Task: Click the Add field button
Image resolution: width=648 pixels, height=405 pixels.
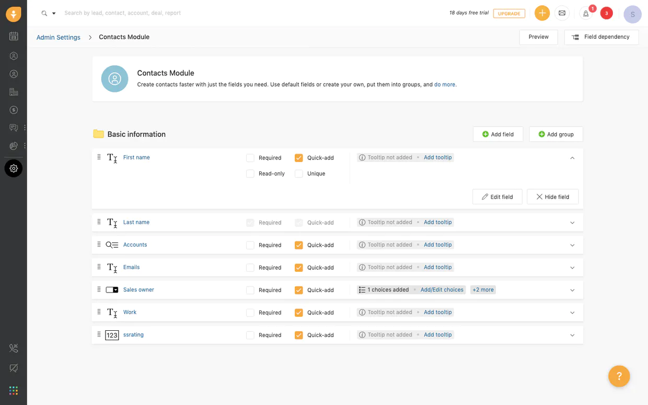Action: pos(498,134)
